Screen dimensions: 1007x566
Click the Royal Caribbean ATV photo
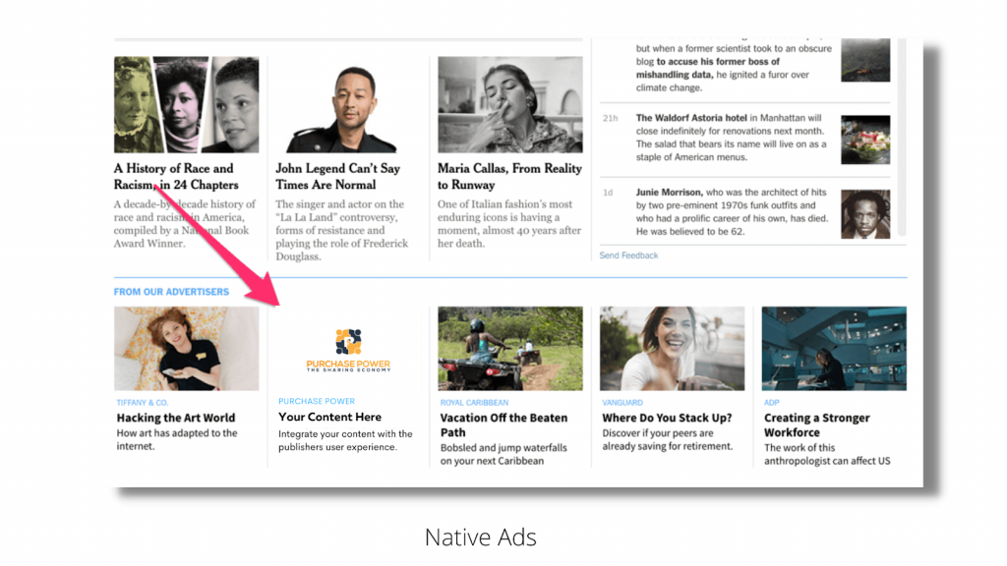509,349
